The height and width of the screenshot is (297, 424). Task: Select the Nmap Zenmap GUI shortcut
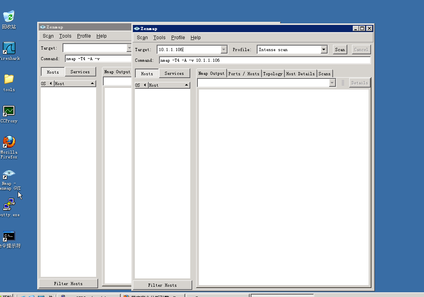(10, 180)
